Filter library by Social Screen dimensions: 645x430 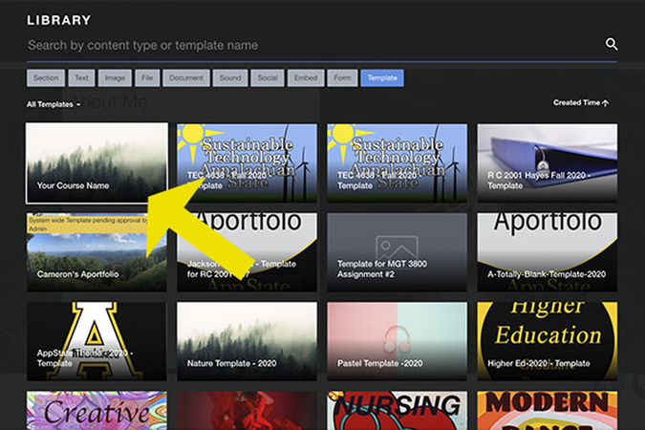pos(268,77)
